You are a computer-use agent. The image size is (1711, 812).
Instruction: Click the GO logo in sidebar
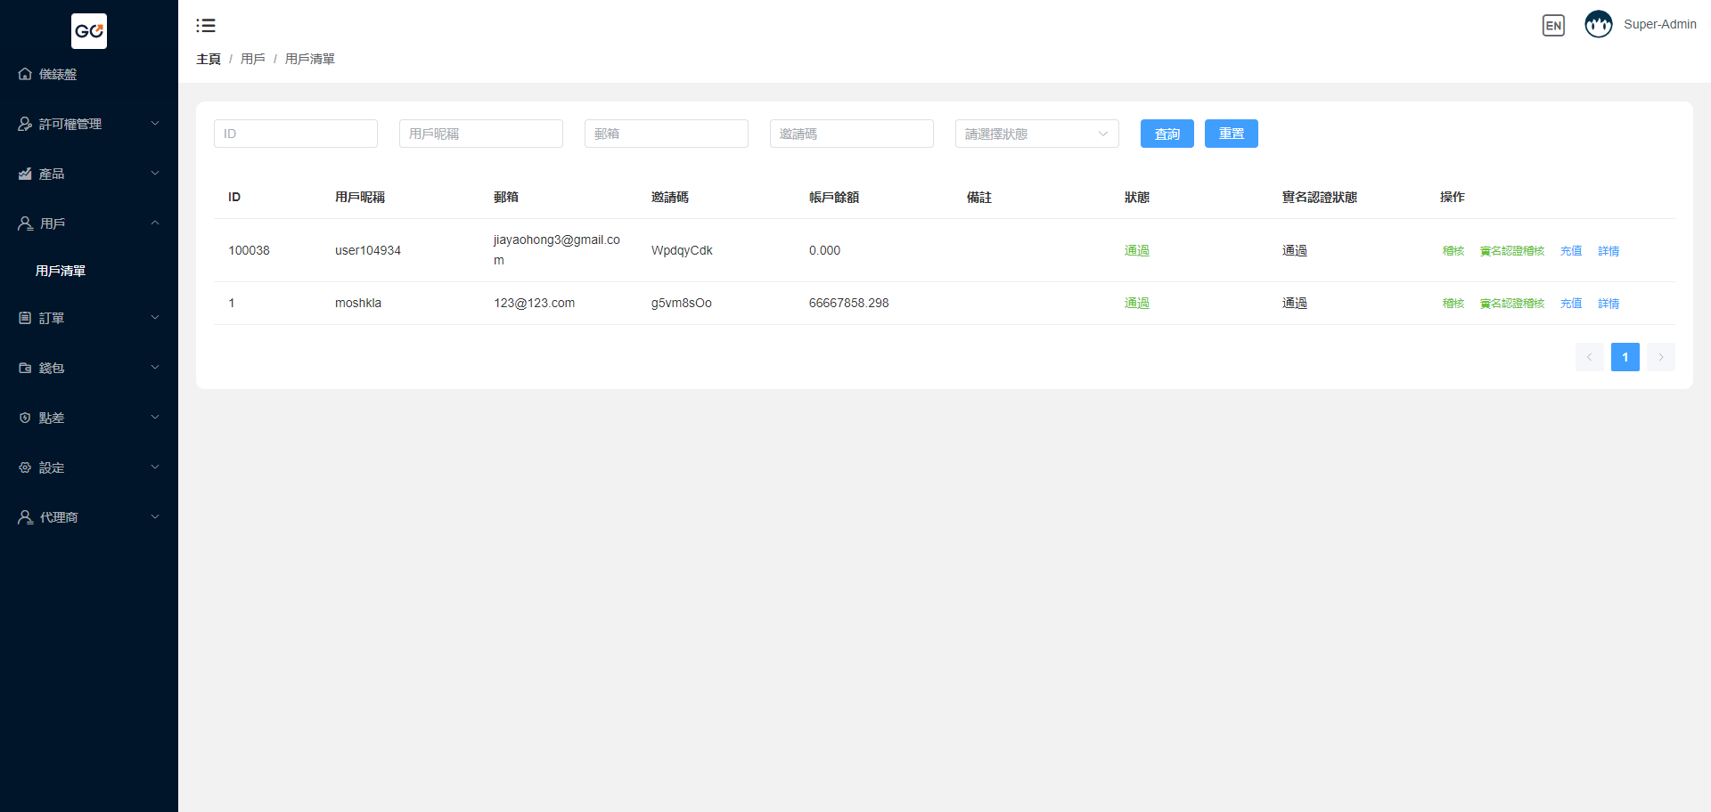pyautogui.click(x=89, y=31)
